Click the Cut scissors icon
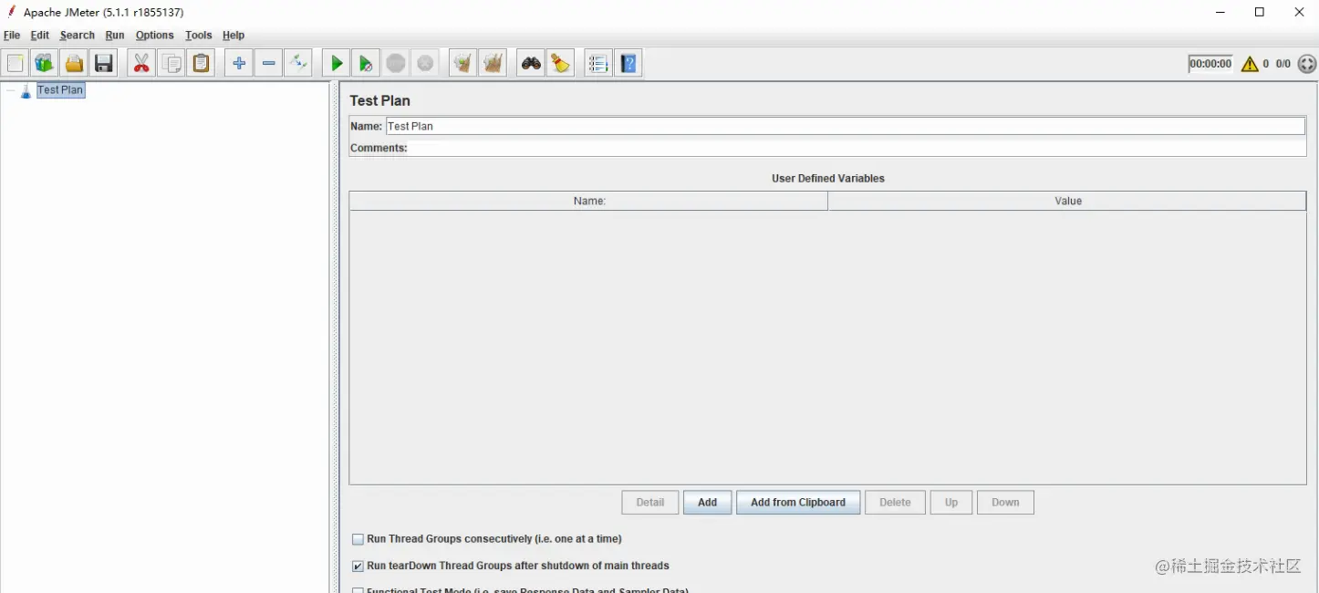 tap(141, 63)
